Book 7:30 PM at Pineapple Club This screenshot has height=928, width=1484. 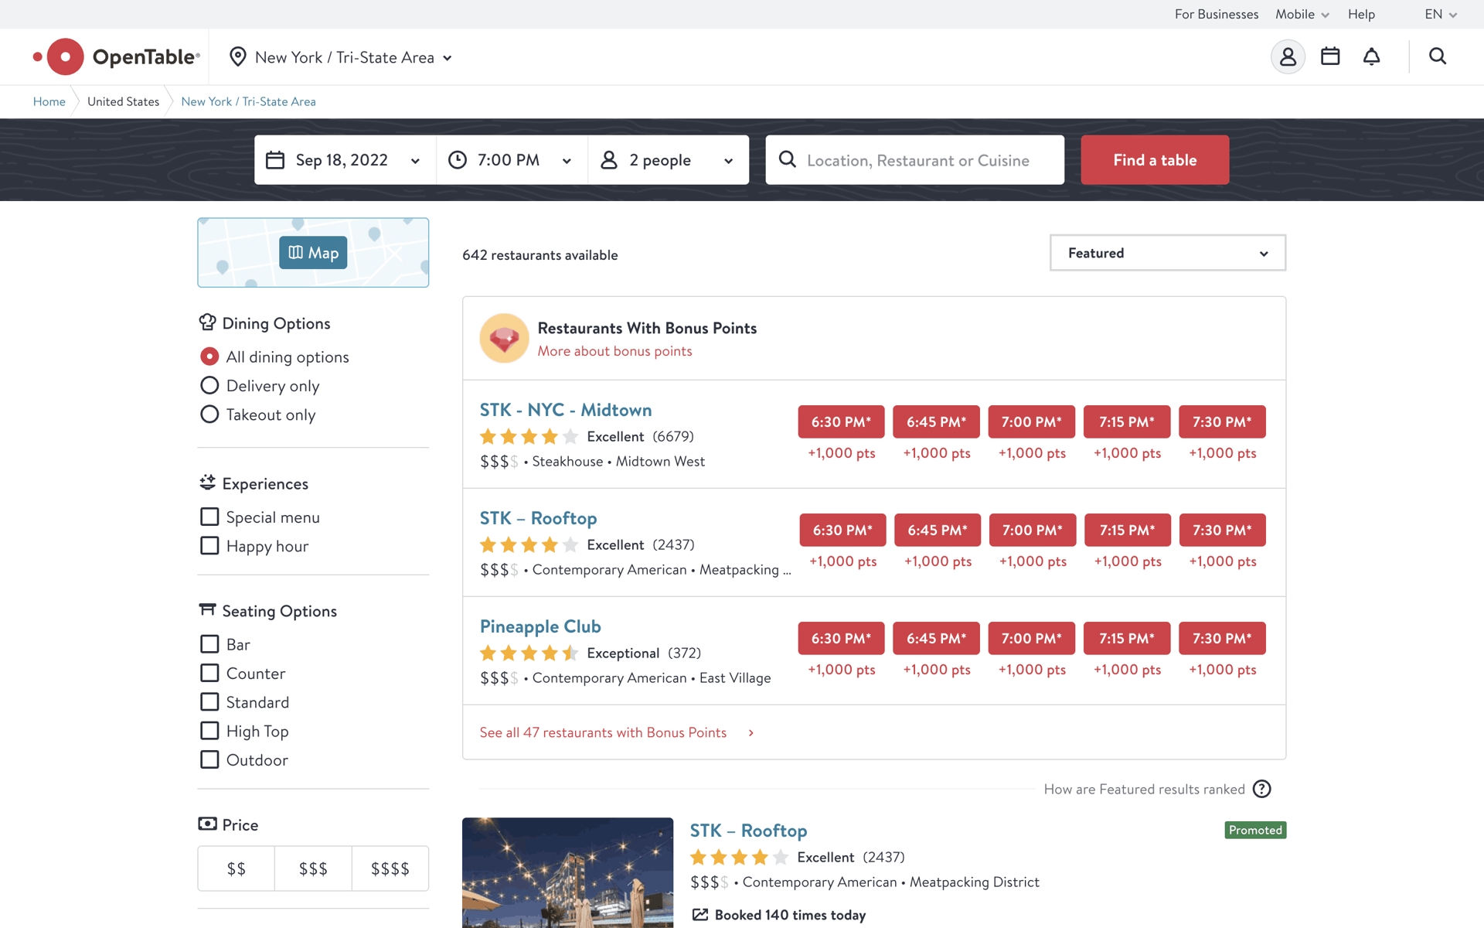click(x=1222, y=638)
